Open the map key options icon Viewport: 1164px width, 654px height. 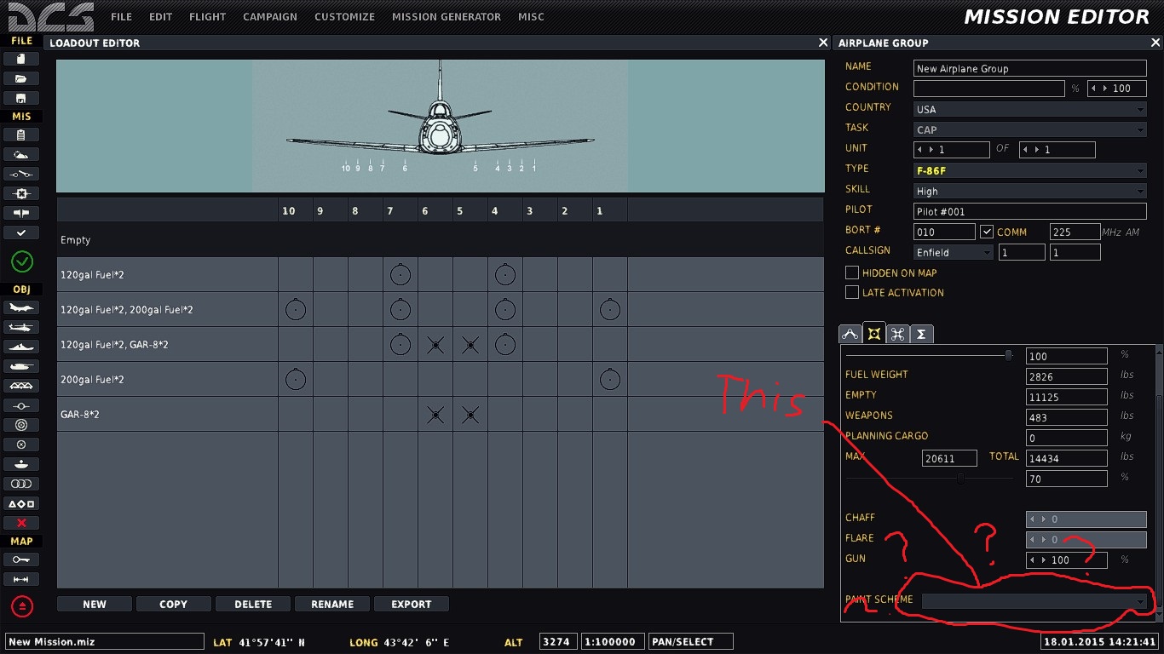[x=21, y=559]
